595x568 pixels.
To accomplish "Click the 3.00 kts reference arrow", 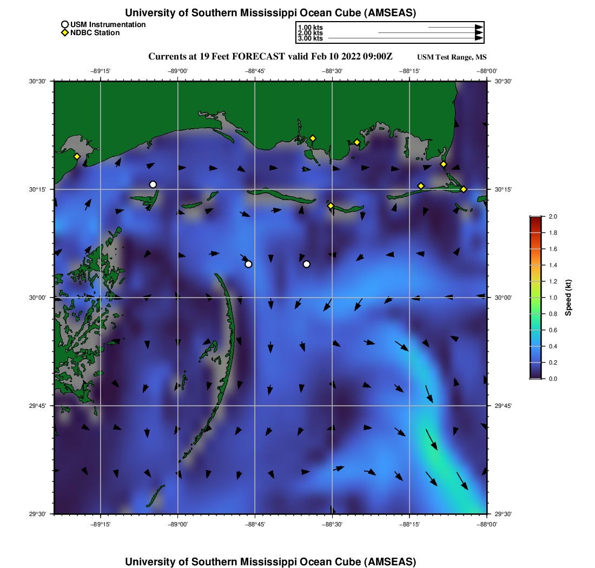I will click(x=406, y=38).
